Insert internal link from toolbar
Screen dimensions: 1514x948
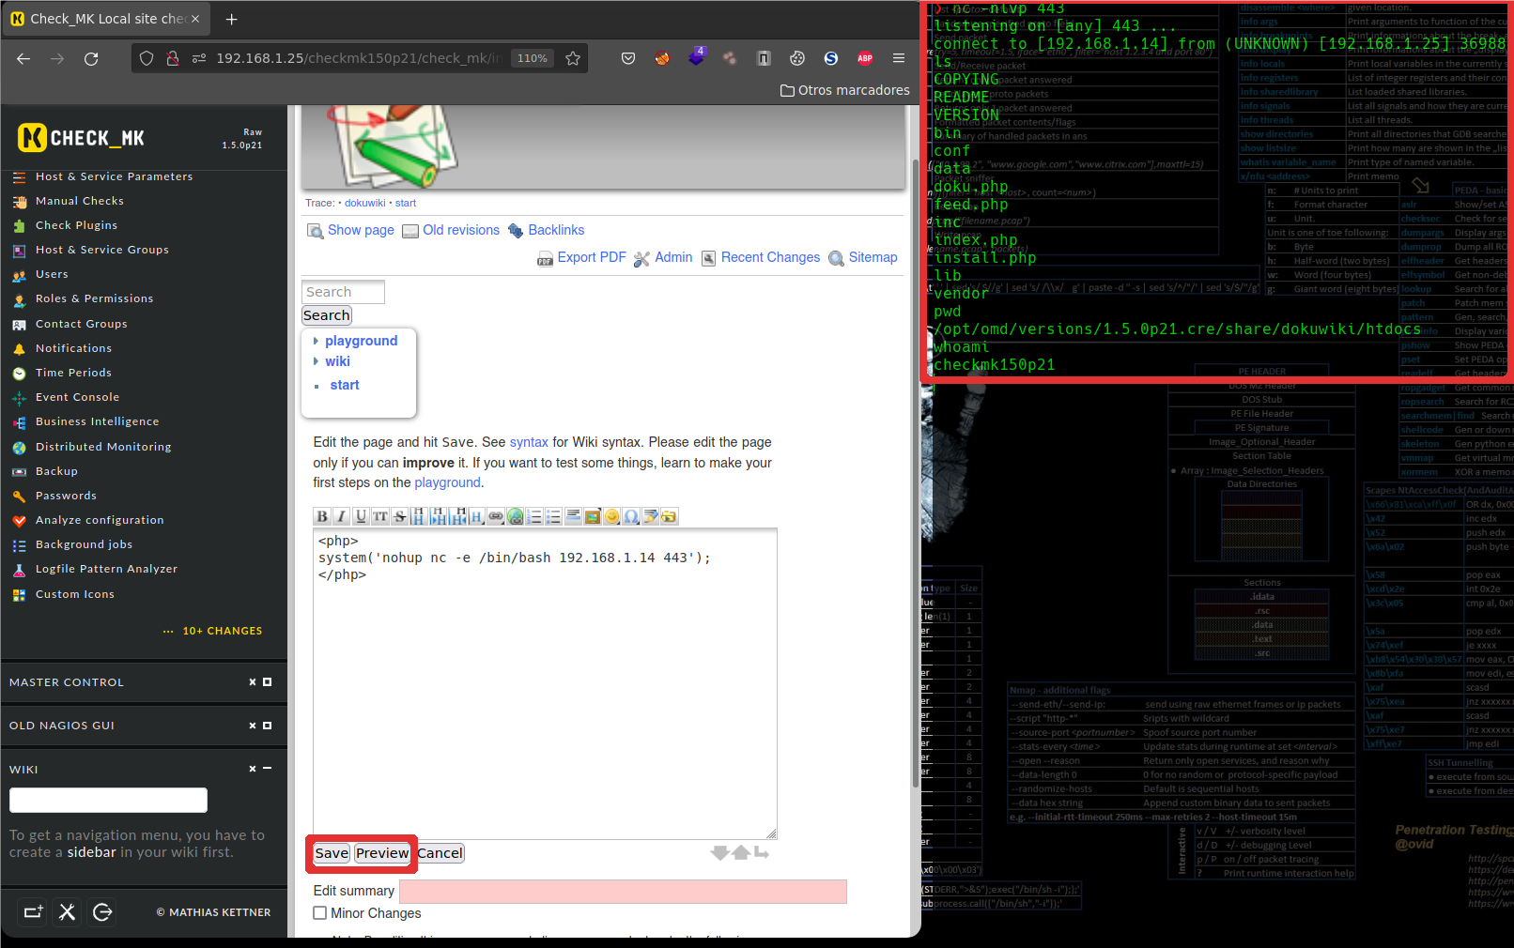pos(496,516)
